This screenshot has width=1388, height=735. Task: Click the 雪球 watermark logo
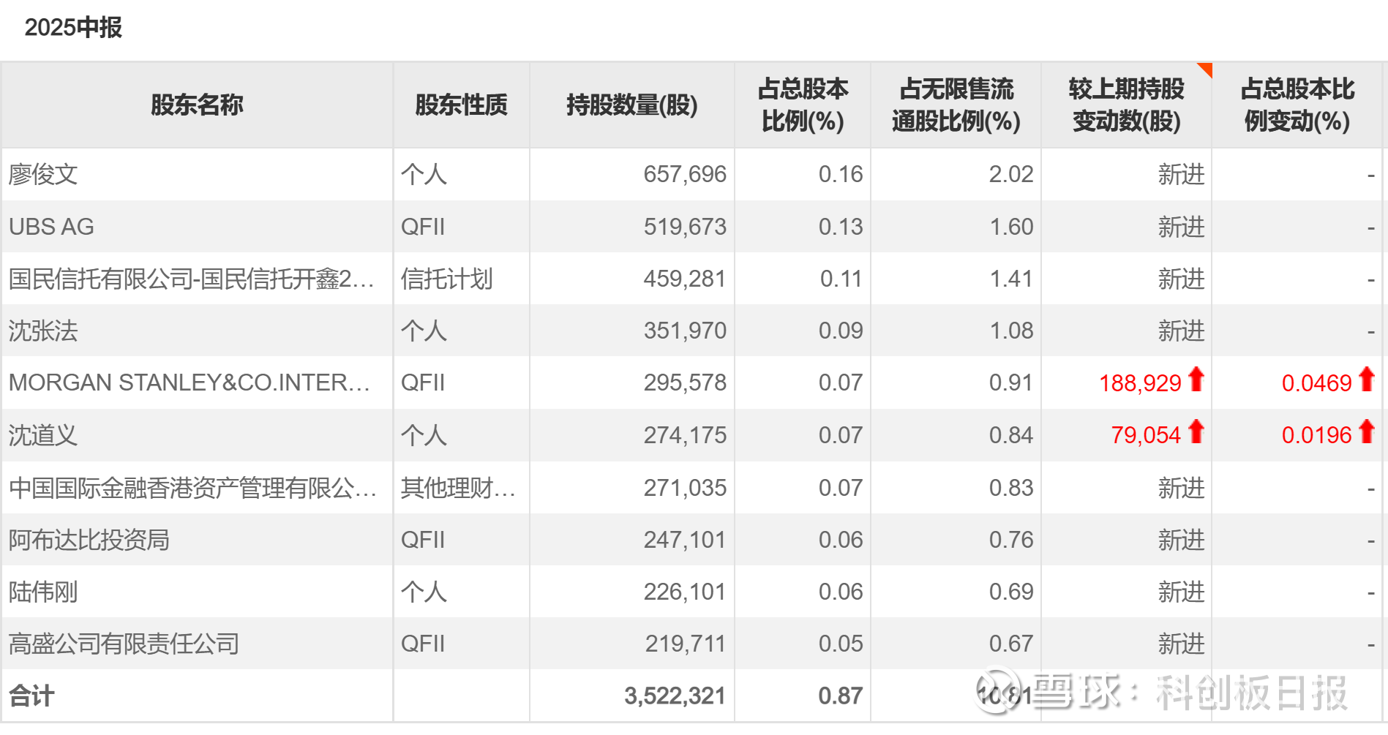[999, 691]
